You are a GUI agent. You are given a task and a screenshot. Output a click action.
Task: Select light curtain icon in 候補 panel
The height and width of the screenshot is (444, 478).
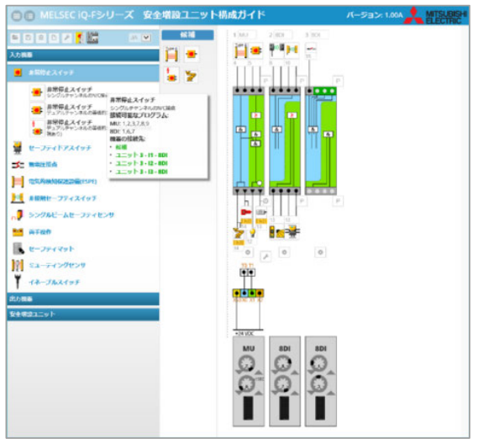171,55
